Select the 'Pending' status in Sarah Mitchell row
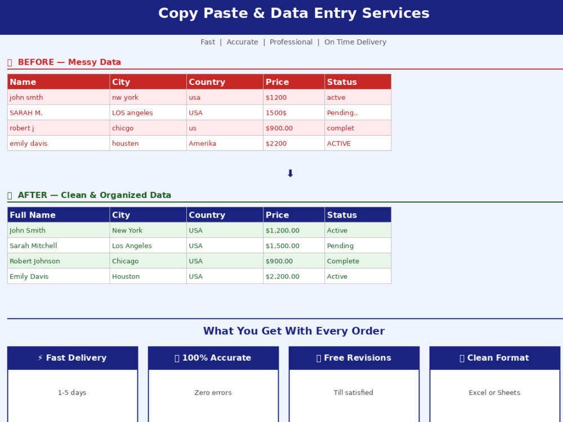Image resolution: width=563 pixels, height=422 pixels. 358,246
